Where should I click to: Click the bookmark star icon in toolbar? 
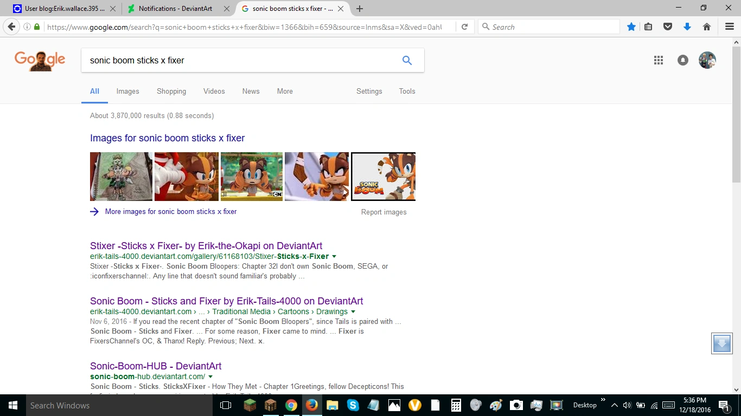point(631,27)
